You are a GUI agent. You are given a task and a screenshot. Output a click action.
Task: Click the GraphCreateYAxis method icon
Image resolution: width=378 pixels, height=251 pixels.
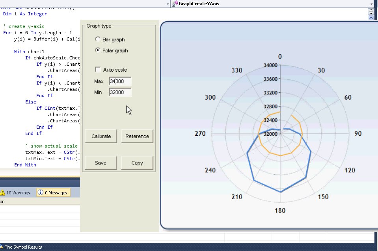click(x=175, y=4)
